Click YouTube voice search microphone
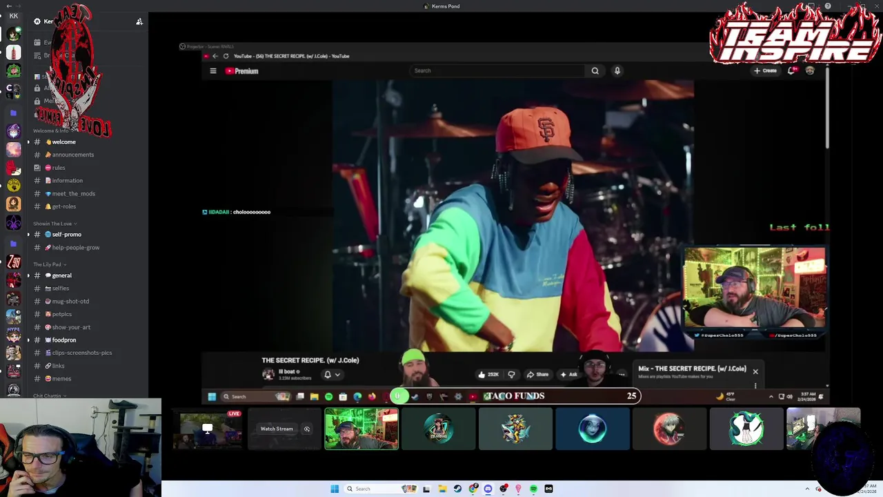 [617, 70]
